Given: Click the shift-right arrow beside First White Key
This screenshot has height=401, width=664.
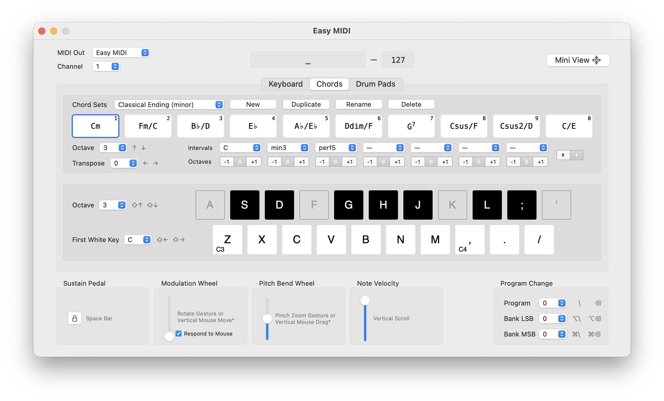Looking at the screenshot, I should coord(179,239).
